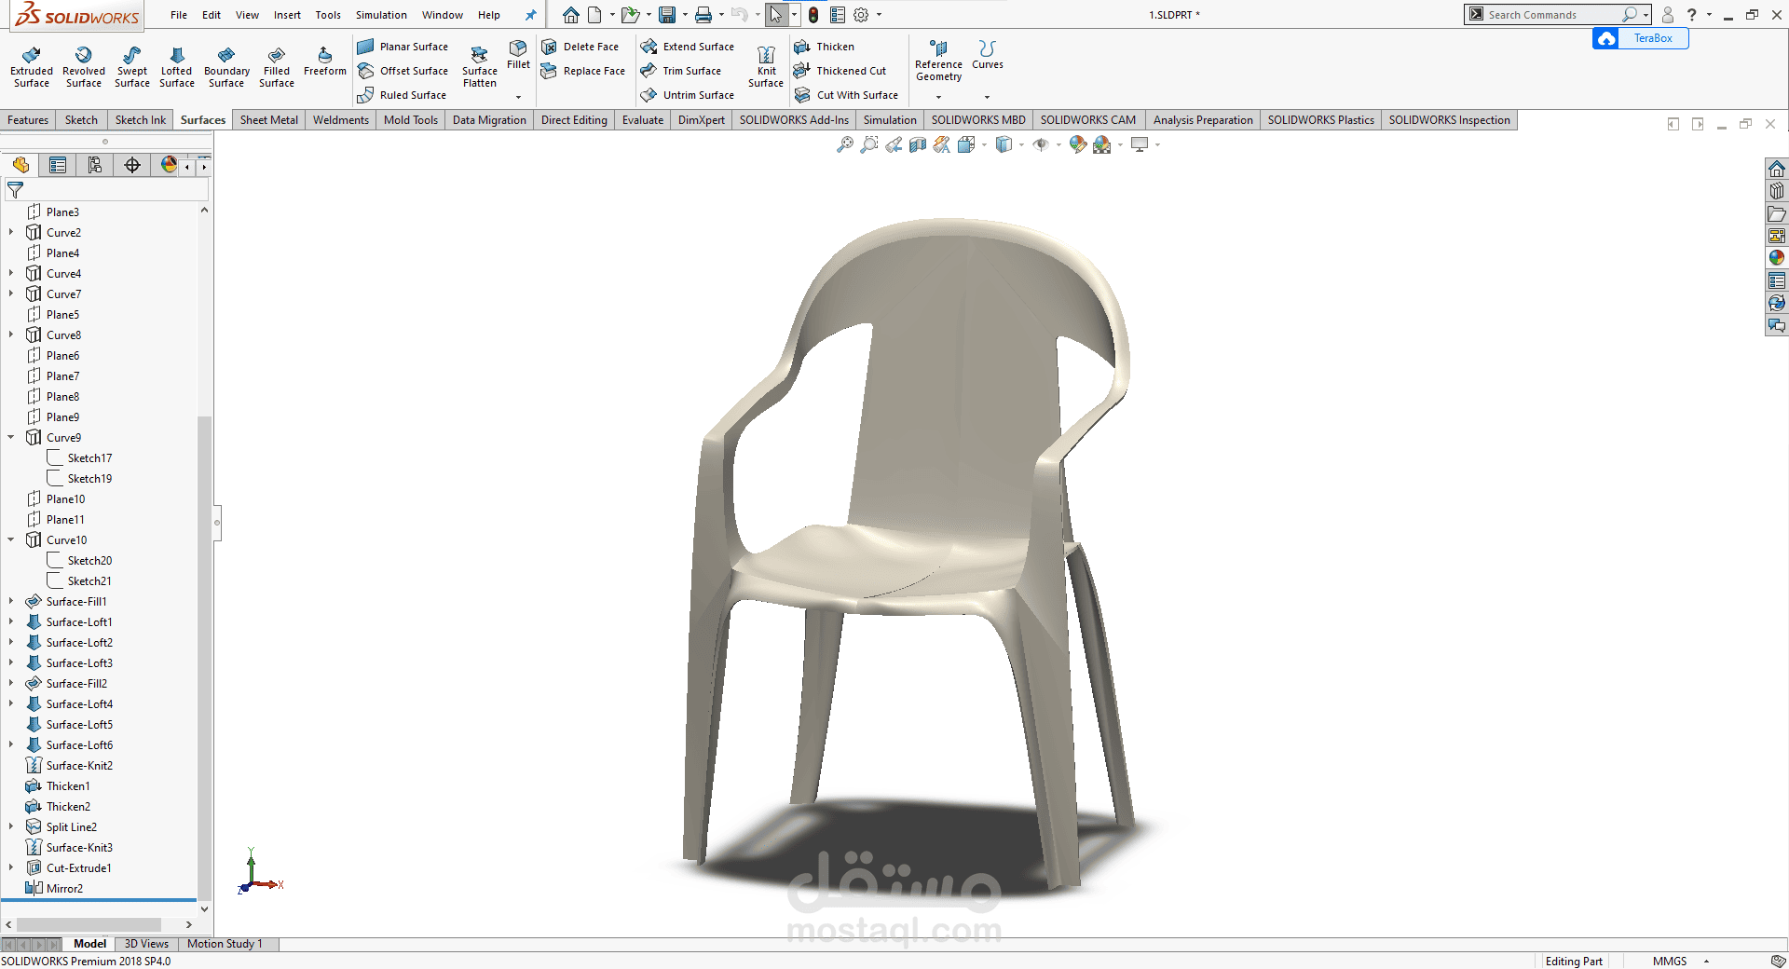
Task: Select the Lofted Surface tool
Action: click(176, 67)
